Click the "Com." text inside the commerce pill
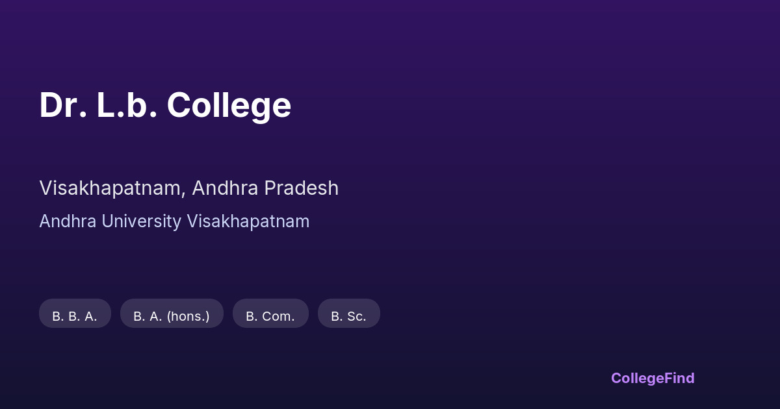This screenshot has height=409, width=780. click(x=279, y=317)
